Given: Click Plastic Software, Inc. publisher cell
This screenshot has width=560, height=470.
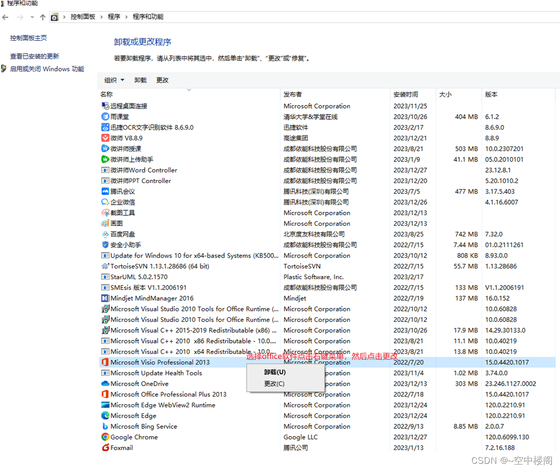Looking at the screenshot, I should 314,277.
